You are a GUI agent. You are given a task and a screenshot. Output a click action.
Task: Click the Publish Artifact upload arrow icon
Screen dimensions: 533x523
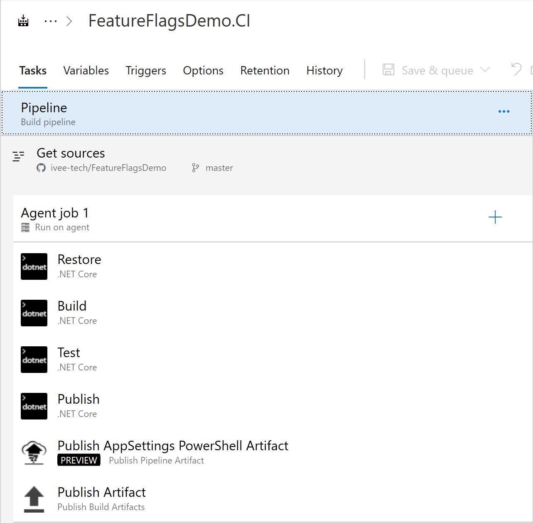click(x=34, y=499)
